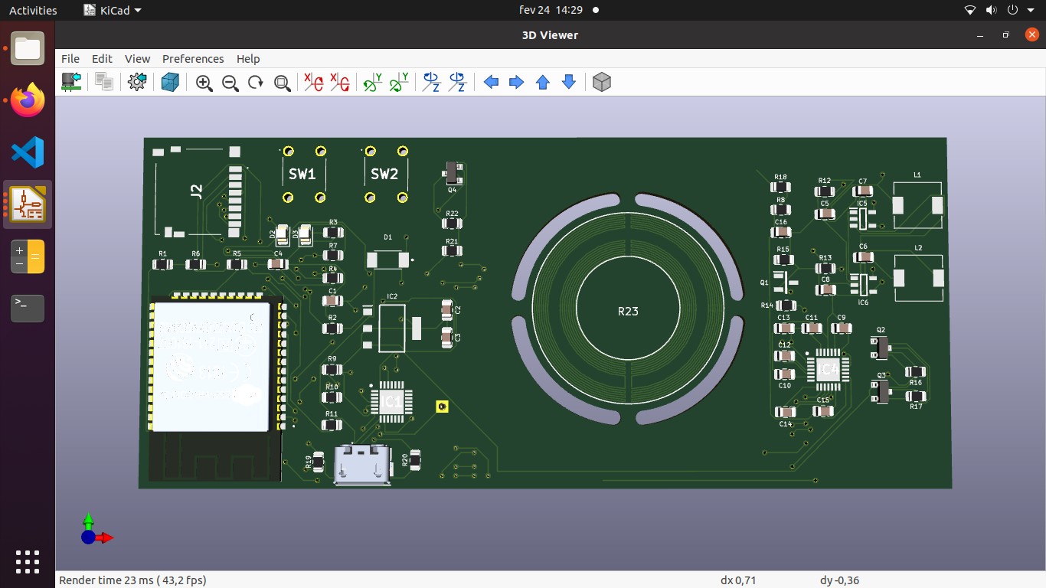Move board down with blue arrow
The width and height of the screenshot is (1046, 588).
[569, 82]
